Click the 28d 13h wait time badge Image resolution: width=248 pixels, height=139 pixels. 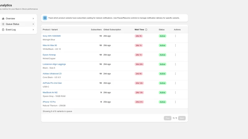point(139,92)
